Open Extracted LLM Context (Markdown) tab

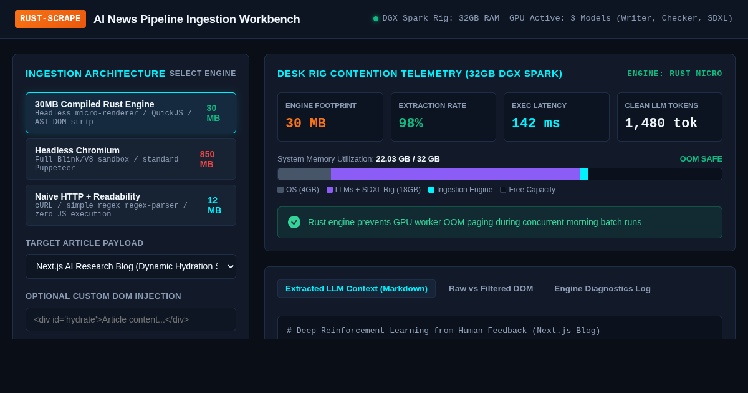pos(357,288)
